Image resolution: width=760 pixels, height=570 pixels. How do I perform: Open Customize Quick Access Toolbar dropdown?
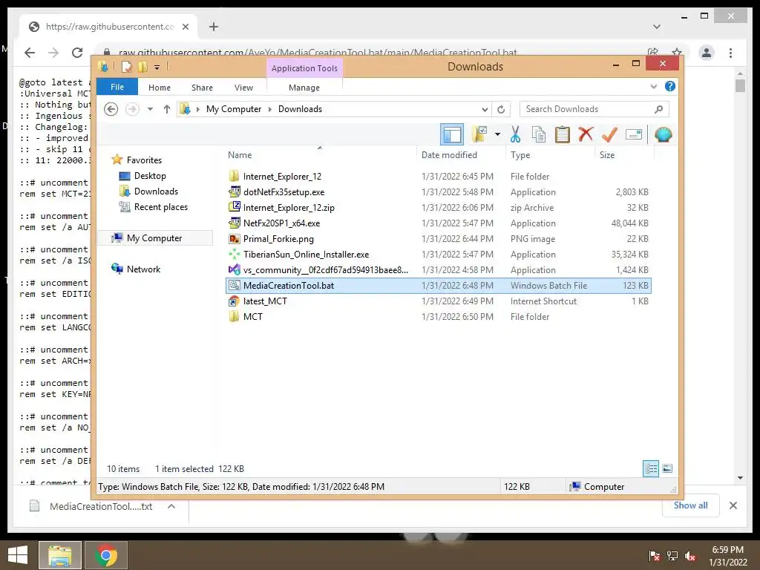[157, 67]
